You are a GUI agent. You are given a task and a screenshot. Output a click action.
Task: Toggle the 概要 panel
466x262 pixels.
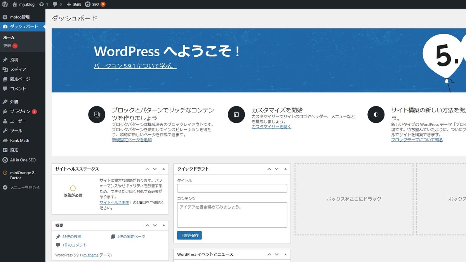(x=163, y=226)
